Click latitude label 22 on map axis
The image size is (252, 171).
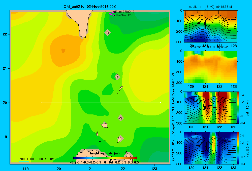5,34
